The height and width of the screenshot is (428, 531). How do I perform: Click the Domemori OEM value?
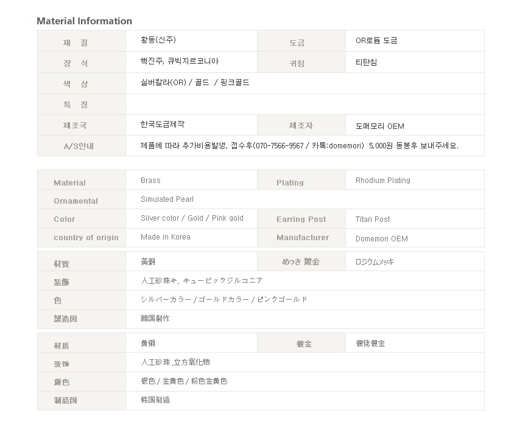tap(382, 239)
